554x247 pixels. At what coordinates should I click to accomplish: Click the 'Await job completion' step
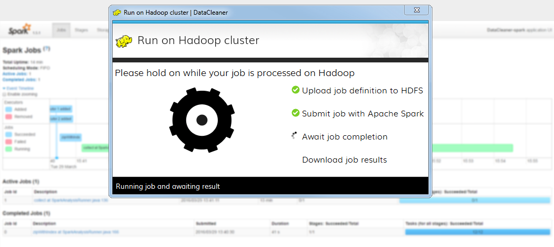345,137
